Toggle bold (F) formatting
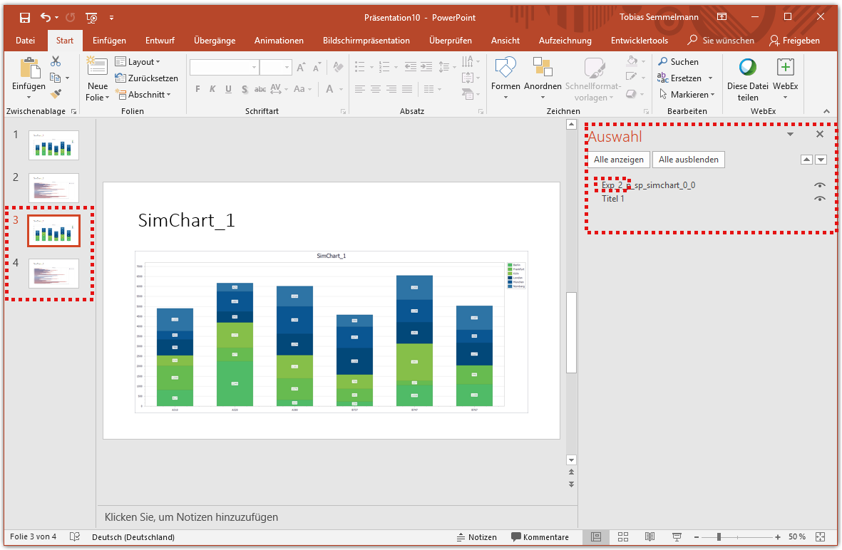 197,89
